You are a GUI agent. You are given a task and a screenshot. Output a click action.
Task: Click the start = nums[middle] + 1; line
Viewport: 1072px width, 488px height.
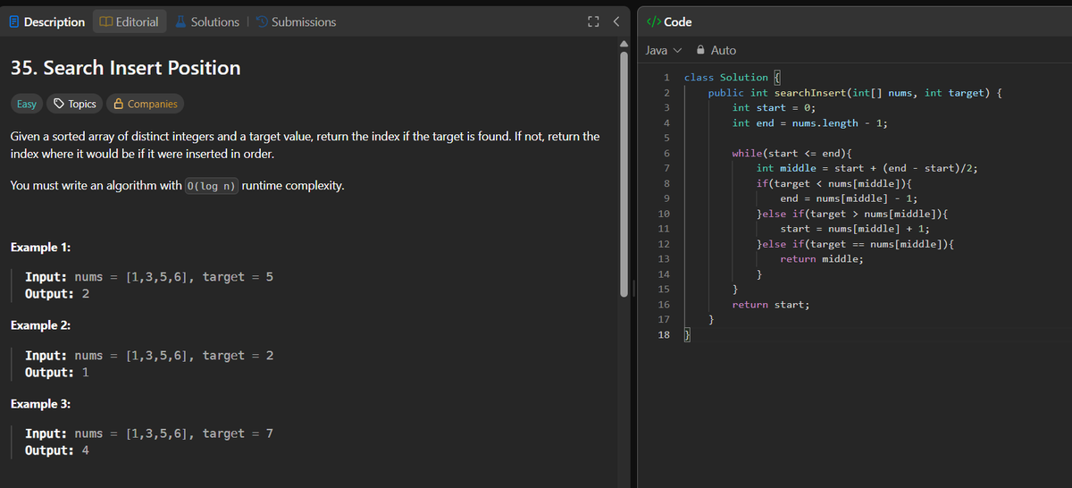[856, 230]
